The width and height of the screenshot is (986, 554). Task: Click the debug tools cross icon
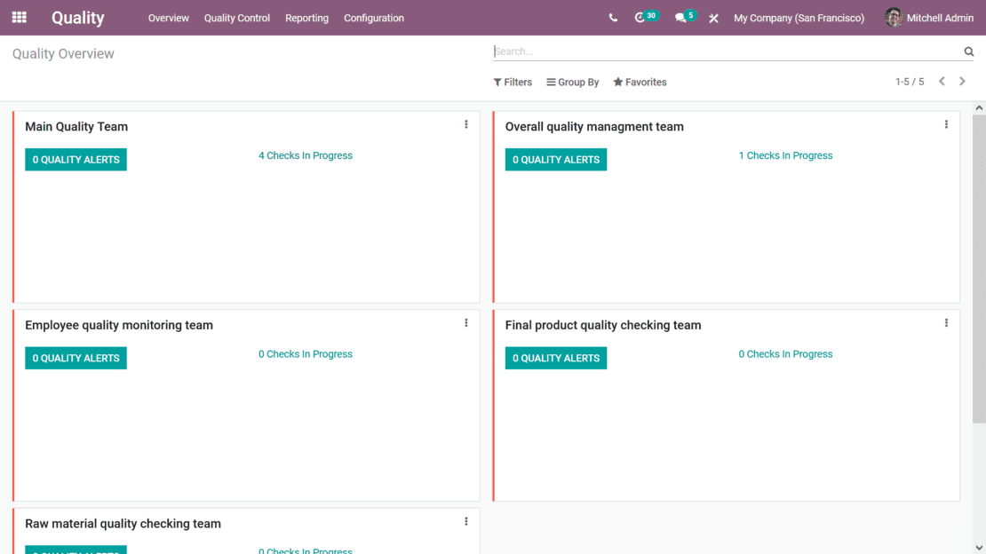click(x=713, y=18)
